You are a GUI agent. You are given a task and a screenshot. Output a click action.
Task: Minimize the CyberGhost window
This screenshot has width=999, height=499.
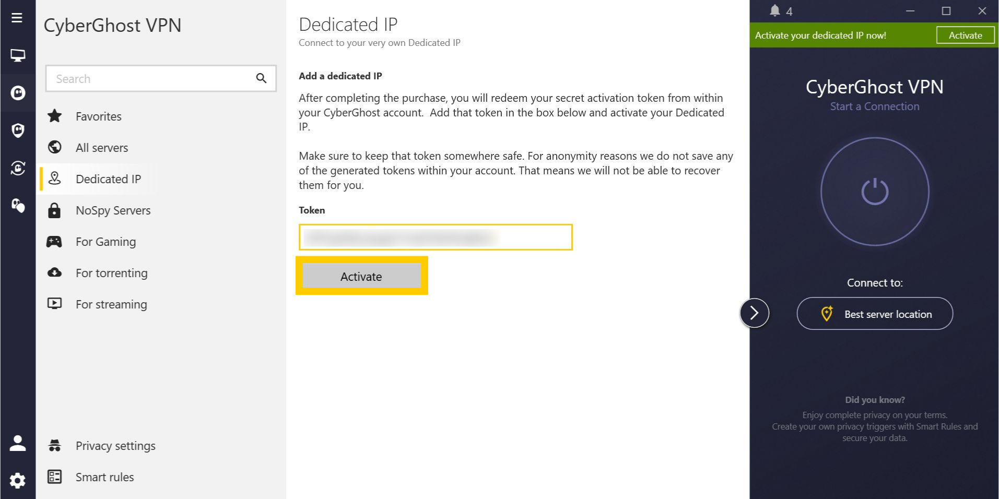tap(910, 11)
